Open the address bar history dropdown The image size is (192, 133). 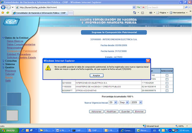click(x=134, y=7)
